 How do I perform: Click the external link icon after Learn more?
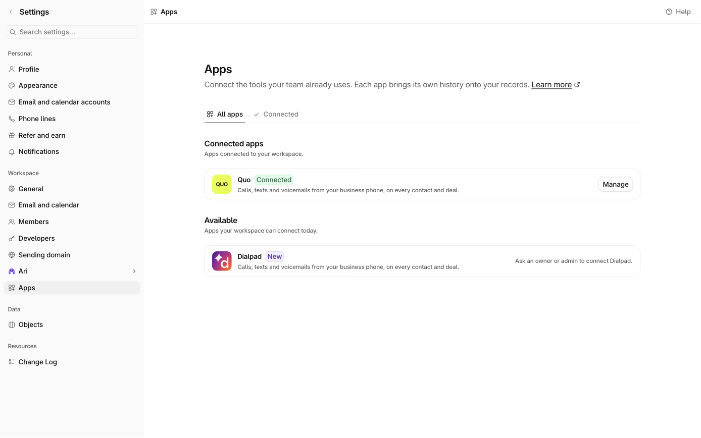tap(577, 85)
